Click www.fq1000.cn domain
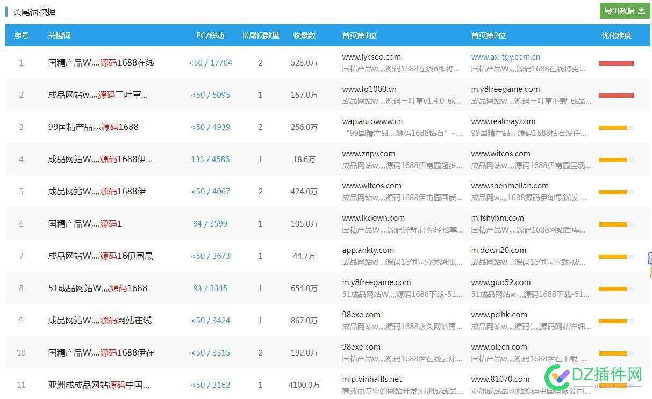This screenshot has width=652, height=399. coord(369,89)
